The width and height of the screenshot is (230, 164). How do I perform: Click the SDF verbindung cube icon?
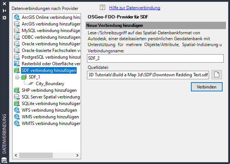pyautogui.click(x=17, y=70)
